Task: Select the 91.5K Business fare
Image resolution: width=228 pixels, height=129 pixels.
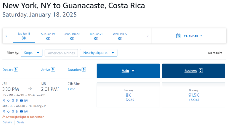Action: coord(194,95)
